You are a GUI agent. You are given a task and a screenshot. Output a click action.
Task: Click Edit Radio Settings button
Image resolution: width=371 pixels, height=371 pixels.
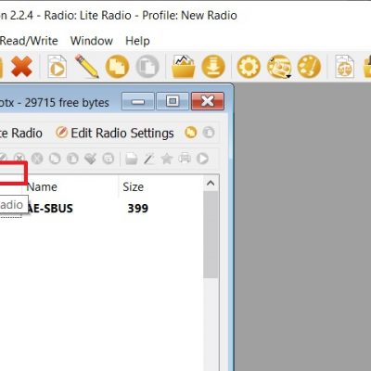(115, 134)
